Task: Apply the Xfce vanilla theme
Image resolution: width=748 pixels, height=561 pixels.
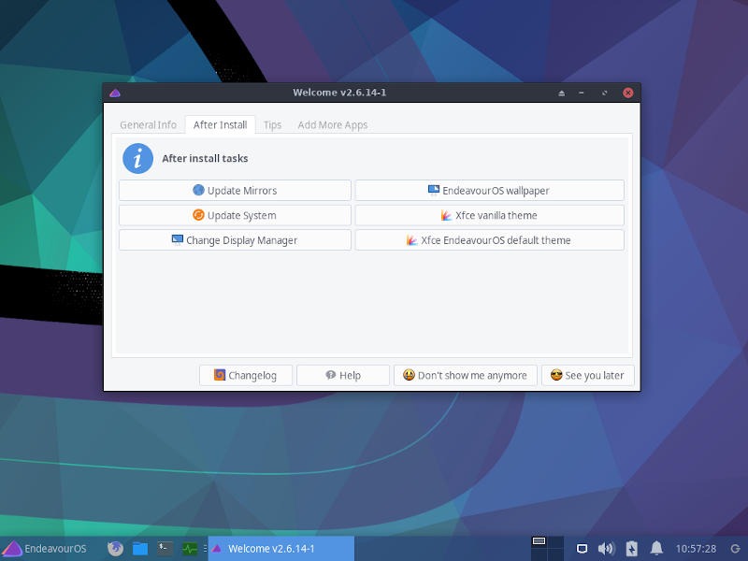Action: point(489,215)
